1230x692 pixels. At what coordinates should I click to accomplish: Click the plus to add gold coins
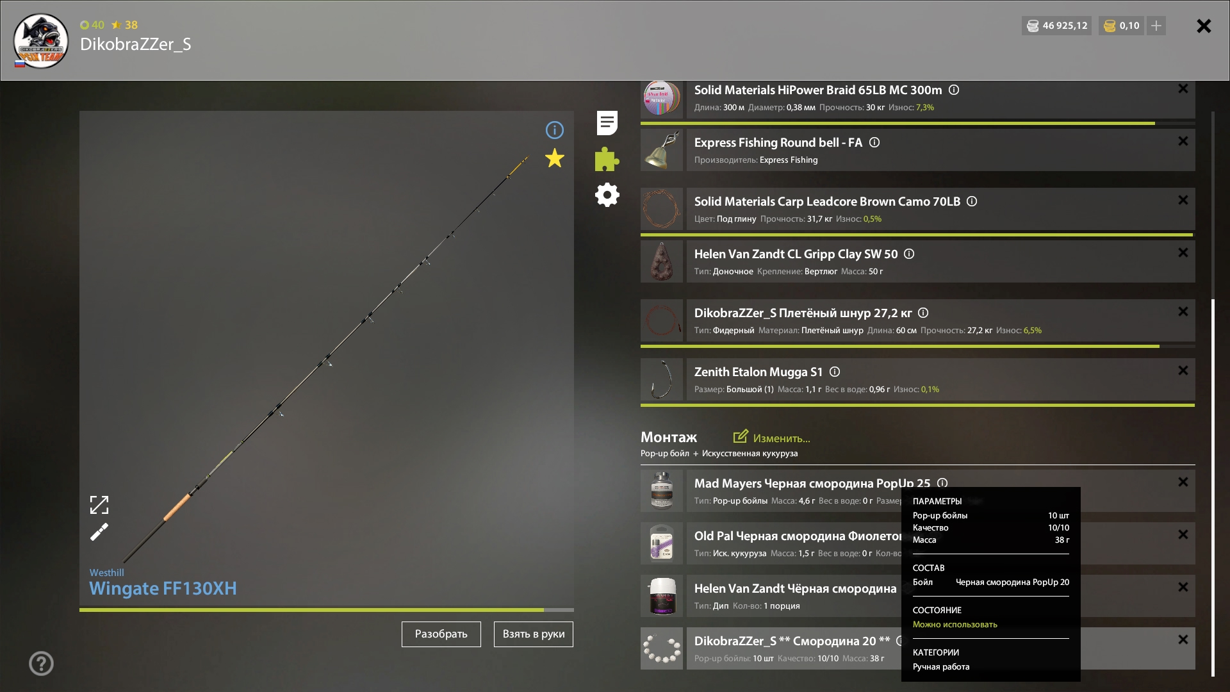1156,26
